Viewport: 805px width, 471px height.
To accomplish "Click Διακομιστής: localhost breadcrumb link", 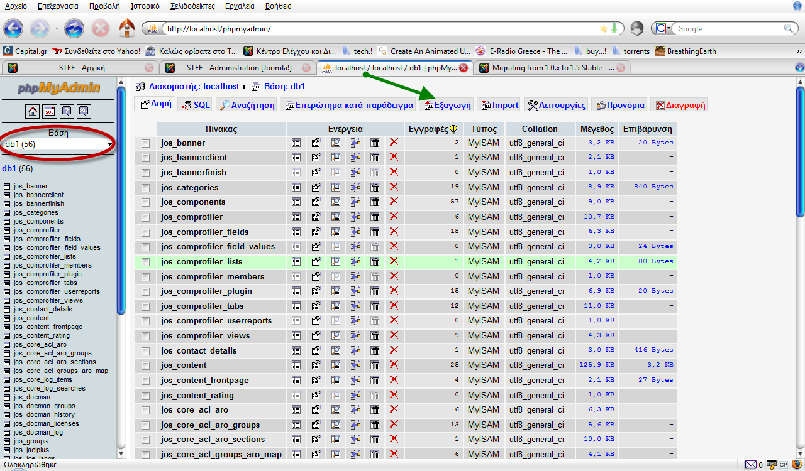I will [194, 86].
